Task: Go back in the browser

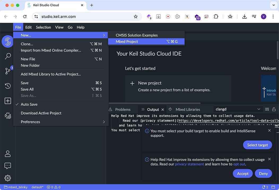Action: 6,16
